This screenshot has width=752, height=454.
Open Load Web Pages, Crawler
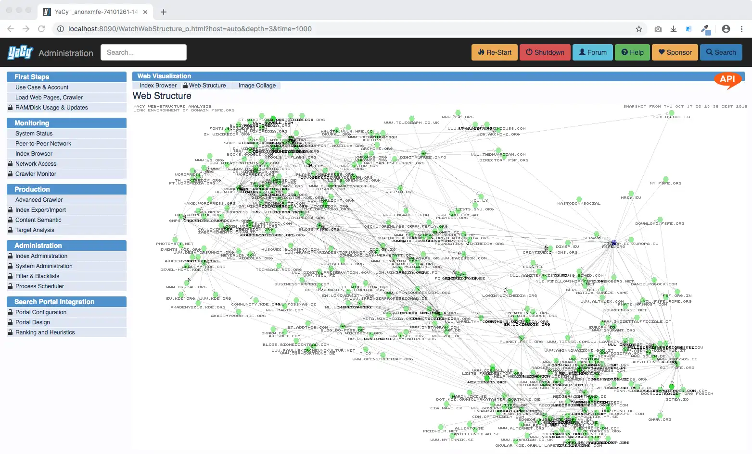click(67, 98)
